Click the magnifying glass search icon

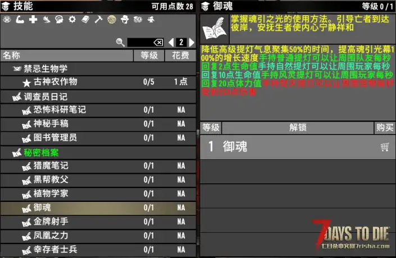120,43
